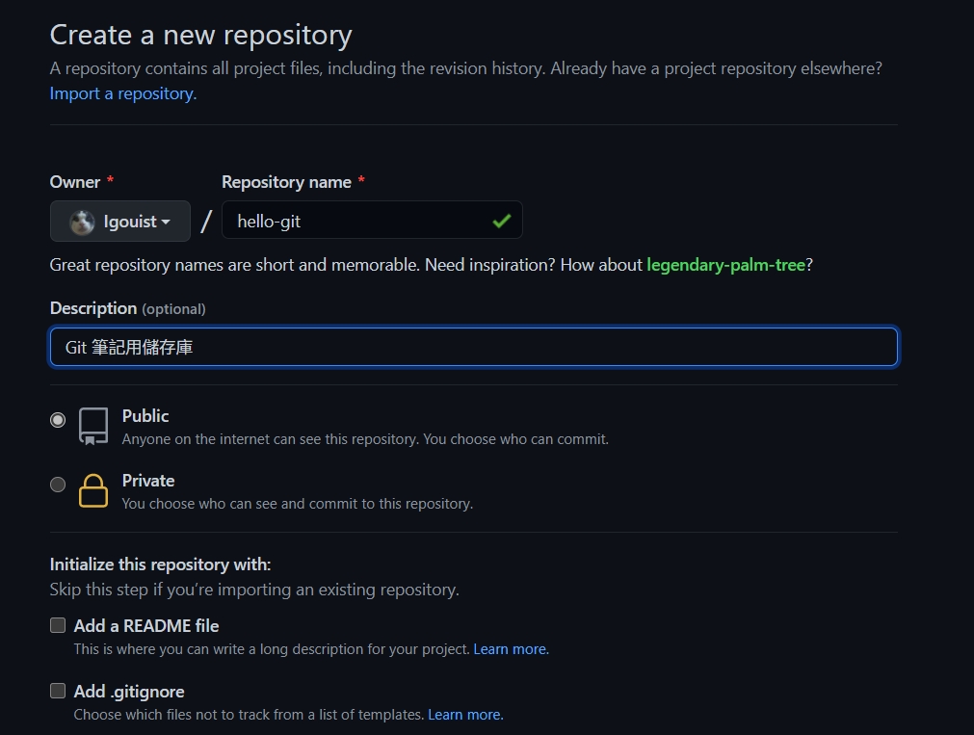The width and height of the screenshot is (974, 735).
Task: Select the Private visibility radio button
Action: (x=58, y=485)
